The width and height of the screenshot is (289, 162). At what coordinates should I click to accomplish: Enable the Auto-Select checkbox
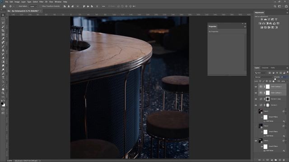click(17, 6)
